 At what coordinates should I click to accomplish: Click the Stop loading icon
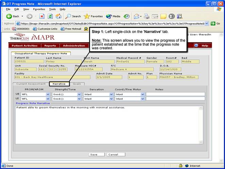[x=42, y=16]
